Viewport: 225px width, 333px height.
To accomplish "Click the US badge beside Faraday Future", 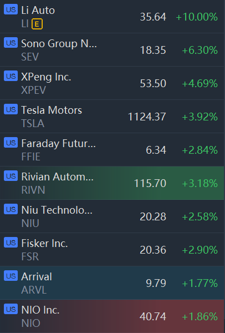I will (x=11, y=143).
